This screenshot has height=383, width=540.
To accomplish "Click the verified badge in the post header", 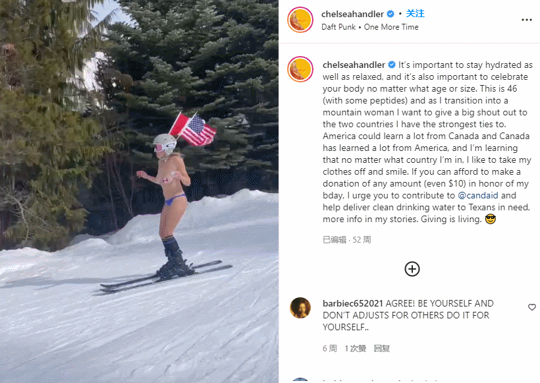I will click(x=391, y=14).
